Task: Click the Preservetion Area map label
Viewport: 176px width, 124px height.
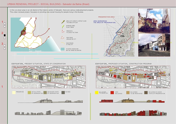Action: click(106, 17)
